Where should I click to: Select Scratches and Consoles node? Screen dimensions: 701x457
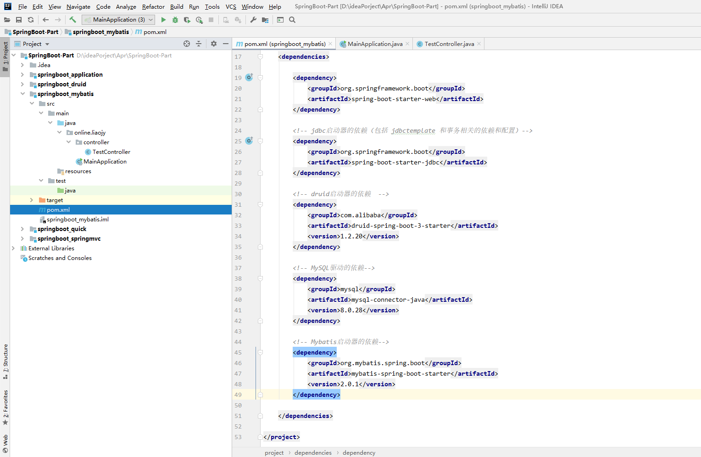(x=60, y=258)
